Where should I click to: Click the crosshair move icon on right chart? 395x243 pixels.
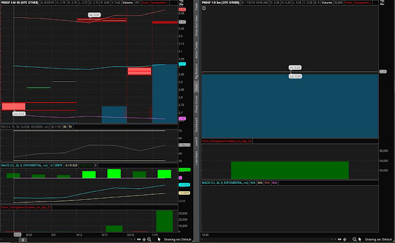tap(345, 239)
